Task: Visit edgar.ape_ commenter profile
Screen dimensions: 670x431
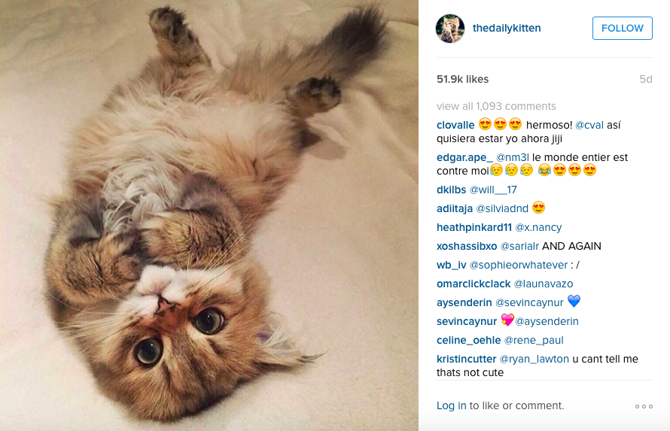Action: click(x=464, y=157)
